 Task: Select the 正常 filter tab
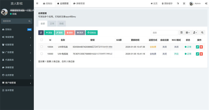(x=52, y=24)
